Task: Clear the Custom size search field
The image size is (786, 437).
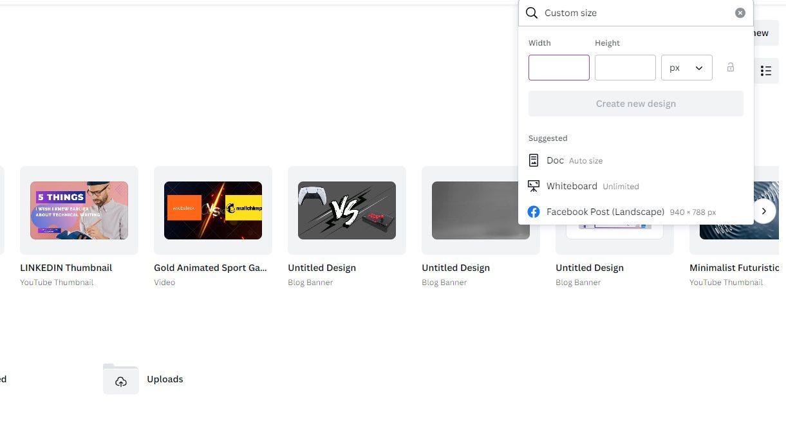Action: pos(740,12)
